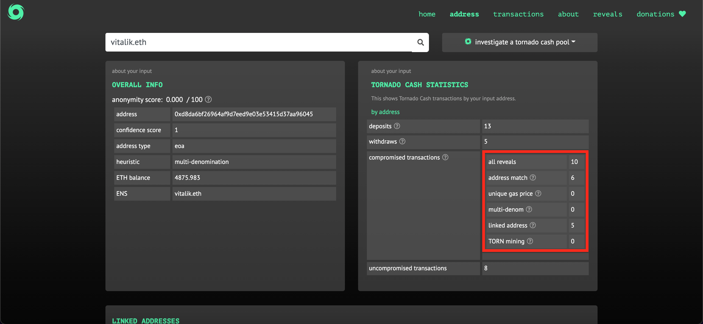Click the magnifying glass search icon

point(420,42)
